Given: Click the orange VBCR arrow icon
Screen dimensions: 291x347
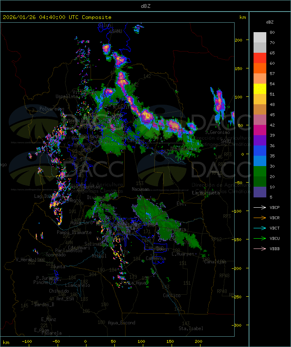Looking at the screenshot, I should 260,218.
